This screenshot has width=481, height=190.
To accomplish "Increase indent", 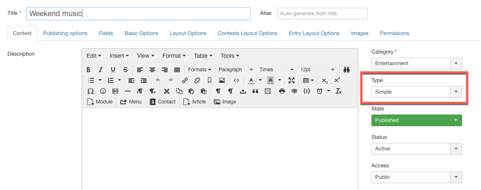I will pos(144,80).
